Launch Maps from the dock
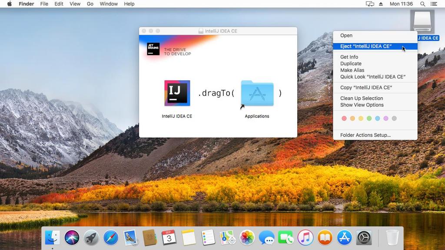This screenshot has width=445, height=250. pos(228,237)
